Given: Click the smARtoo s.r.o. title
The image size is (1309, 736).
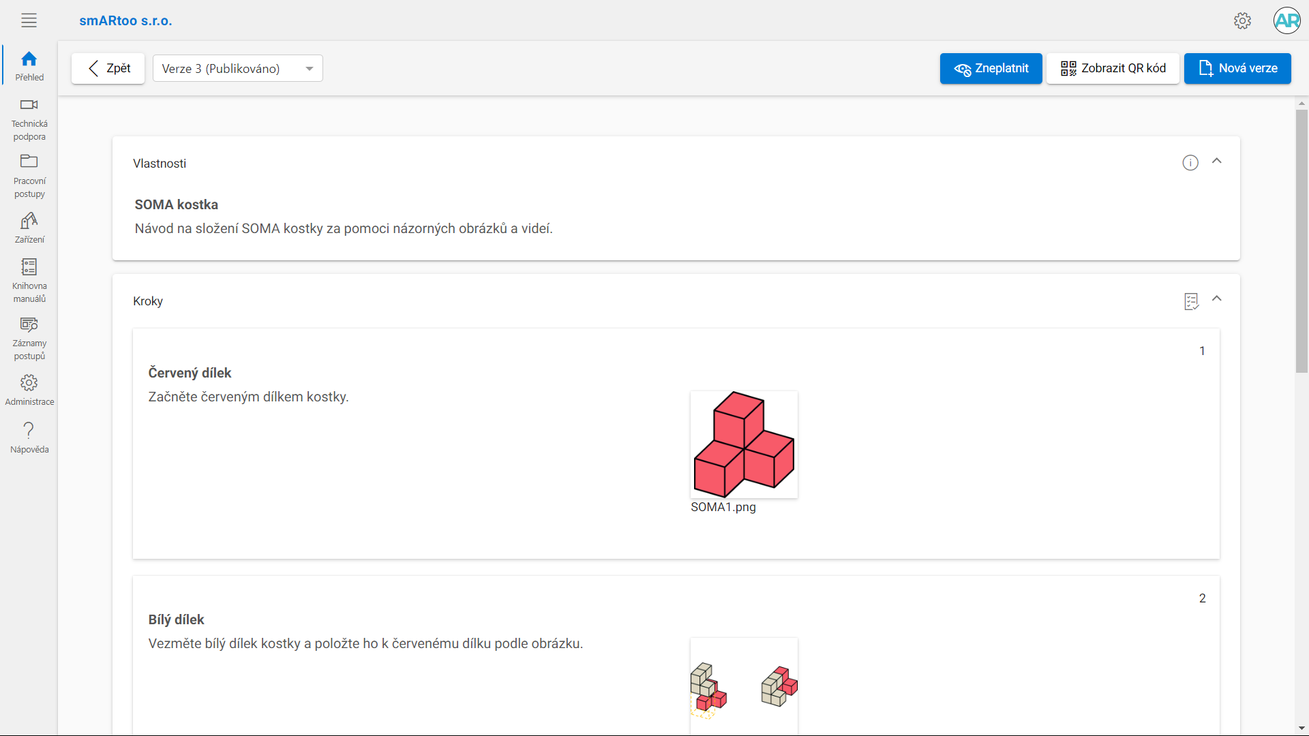Looking at the screenshot, I should (x=125, y=20).
